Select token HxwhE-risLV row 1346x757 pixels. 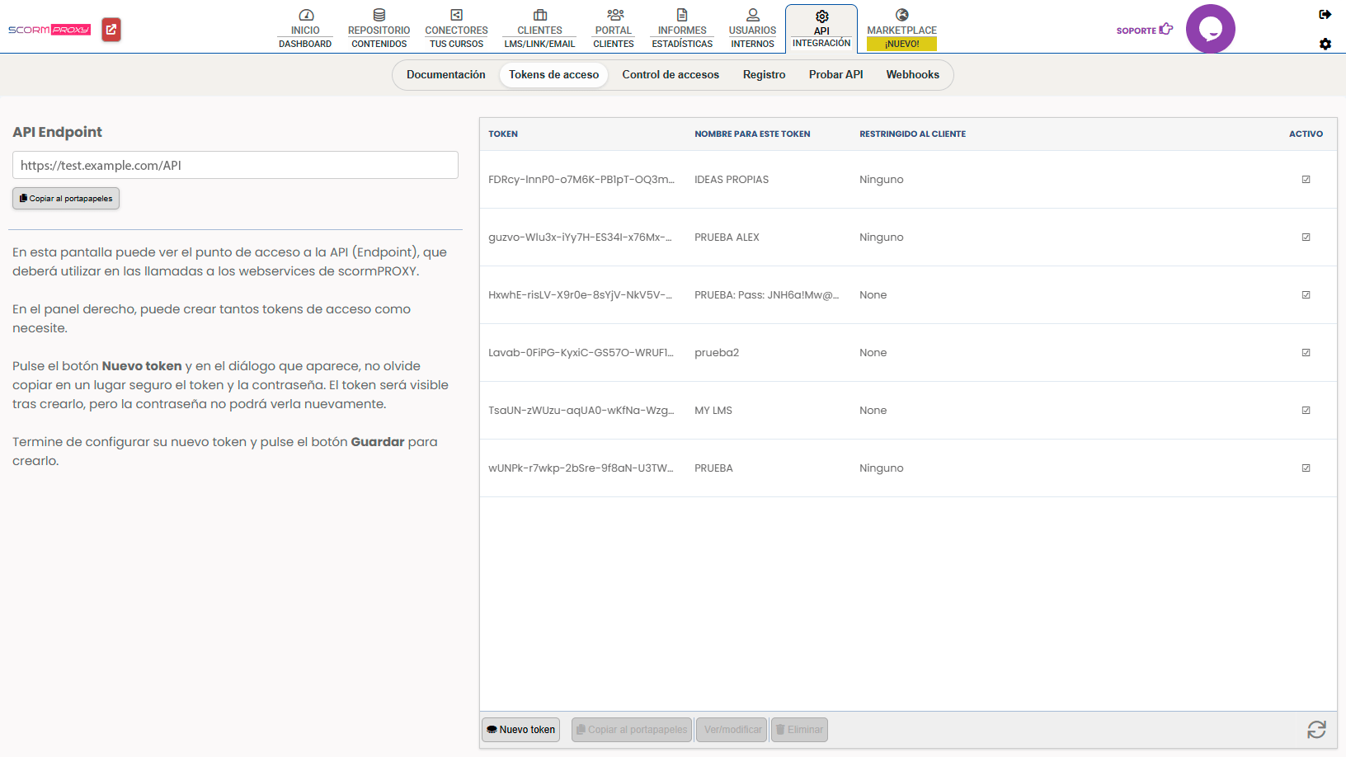coord(908,295)
